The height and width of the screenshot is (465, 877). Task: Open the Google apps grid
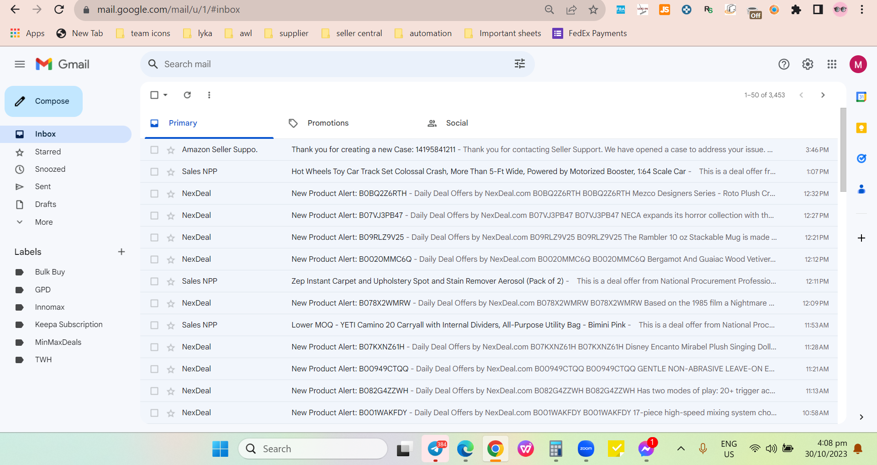pyautogui.click(x=832, y=64)
